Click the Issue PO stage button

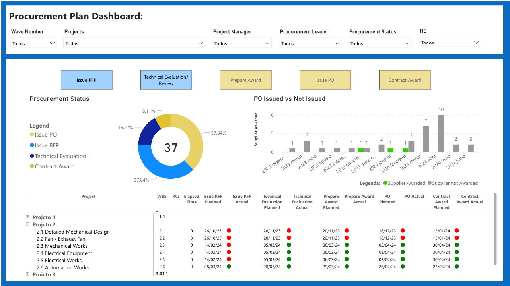click(x=325, y=80)
